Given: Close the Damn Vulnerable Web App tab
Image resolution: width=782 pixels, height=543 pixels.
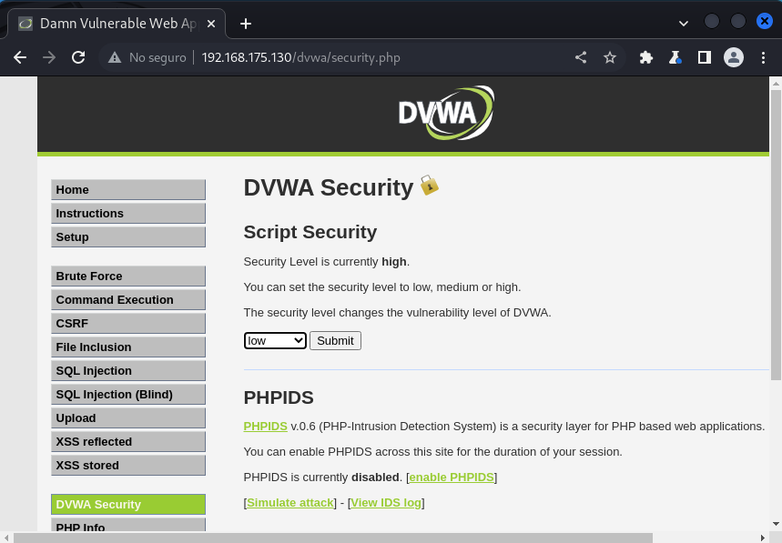Looking at the screenshot, I should tap(211, 24).
